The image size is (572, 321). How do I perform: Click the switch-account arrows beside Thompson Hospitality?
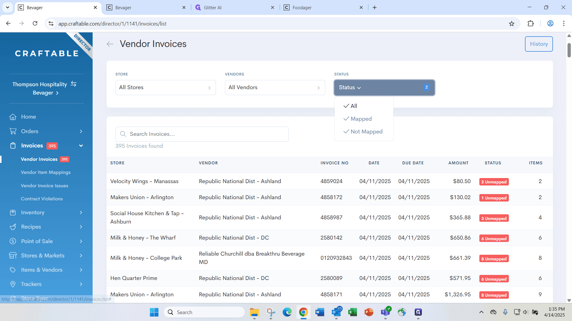(x=74, y=84)
